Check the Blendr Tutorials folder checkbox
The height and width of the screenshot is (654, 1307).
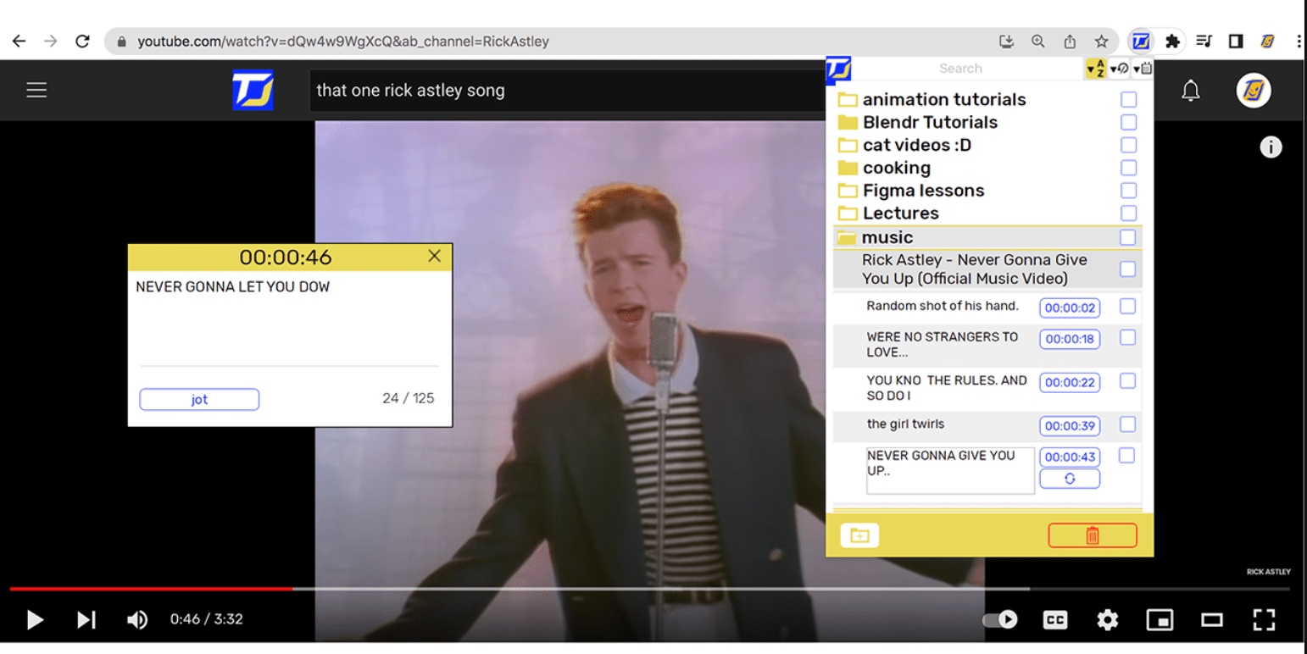click(x=1128, y=122)
